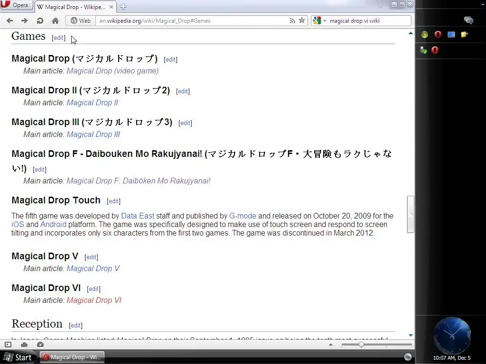Open a new tab with plus button
Image resolution: width=486 pixels, height=364 pixels.
coord(123,7)
